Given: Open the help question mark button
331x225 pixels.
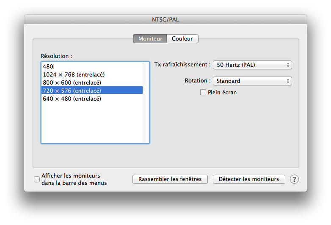Looking at the screenshot, I should click(x=294, y=179).
